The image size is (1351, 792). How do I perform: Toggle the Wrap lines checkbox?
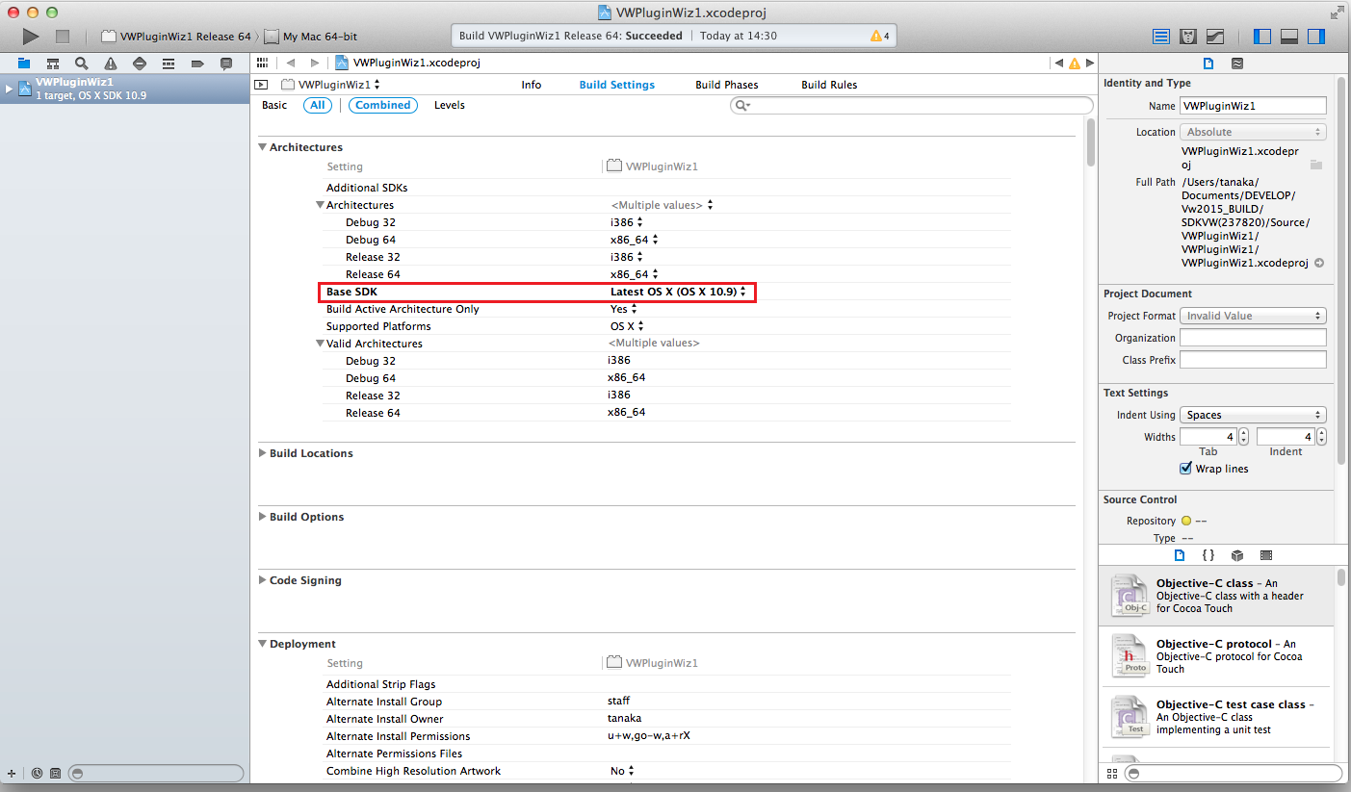(1186, 469)
